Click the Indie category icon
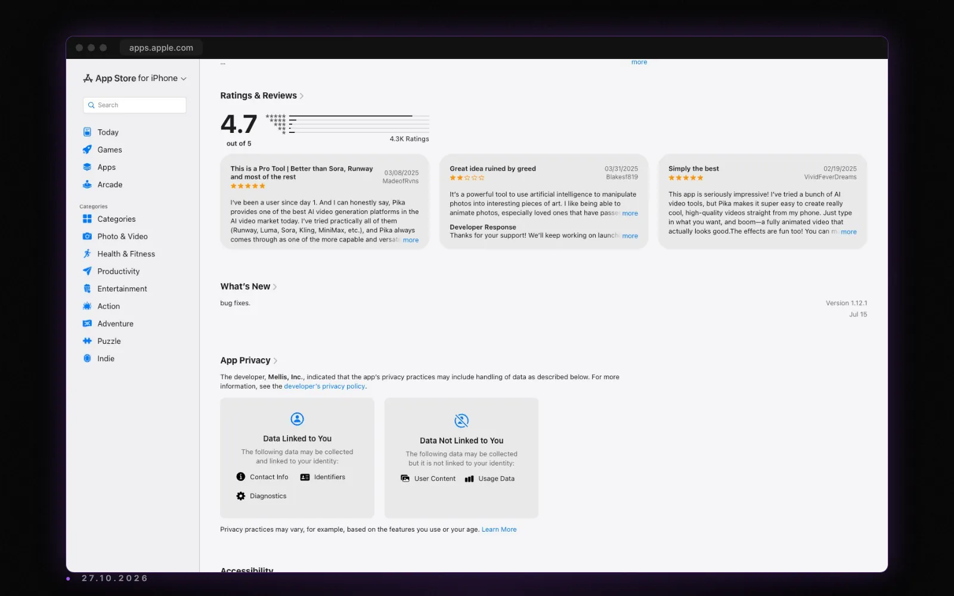This screenshot has width=954, height=596. click(x=87, y=358)
